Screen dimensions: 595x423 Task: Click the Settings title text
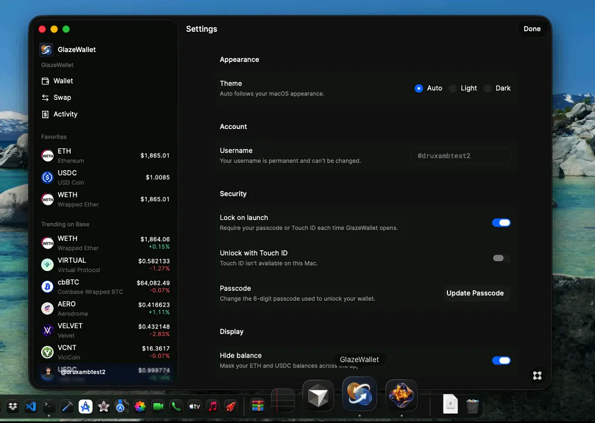click(201, 29)
